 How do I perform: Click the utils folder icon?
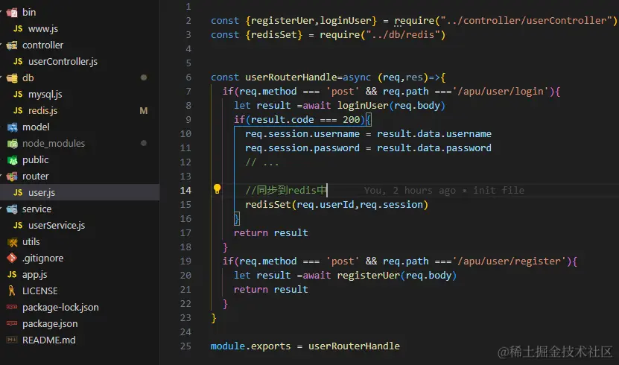[12, 242]
